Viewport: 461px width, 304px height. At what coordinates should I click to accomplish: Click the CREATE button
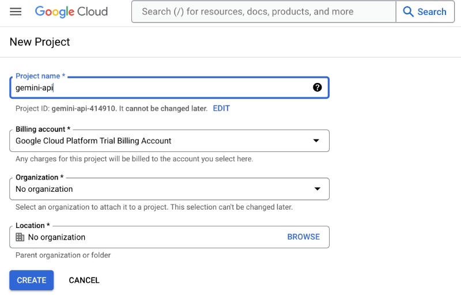click(32, 280)
